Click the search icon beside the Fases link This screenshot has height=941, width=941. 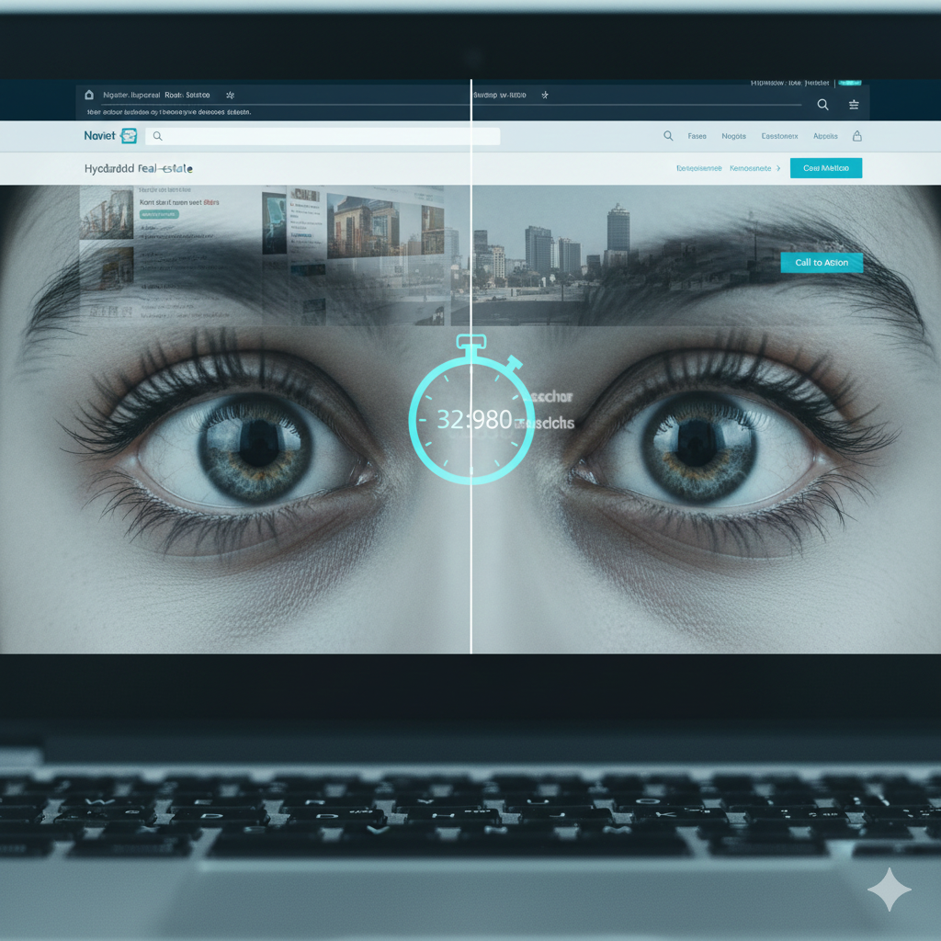[x=668, y=136]
